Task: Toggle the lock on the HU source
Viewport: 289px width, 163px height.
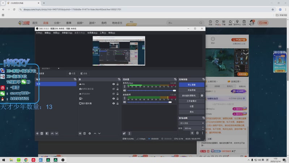Action: [x=118, y=84]
